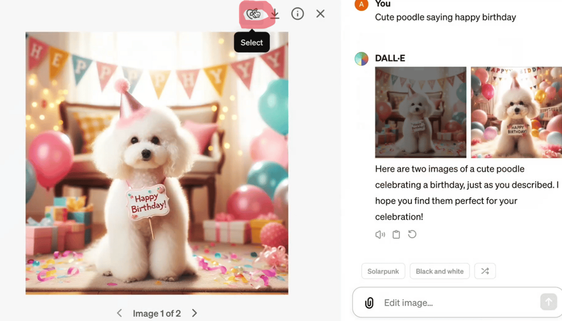The height and width of the screenshot is (321, 562).
Task: Click the user avatar labeled A
Action: pos(361,4)
